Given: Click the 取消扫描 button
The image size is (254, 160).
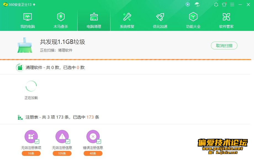Looking at the screenshot, I should click(x=224, y=46).
